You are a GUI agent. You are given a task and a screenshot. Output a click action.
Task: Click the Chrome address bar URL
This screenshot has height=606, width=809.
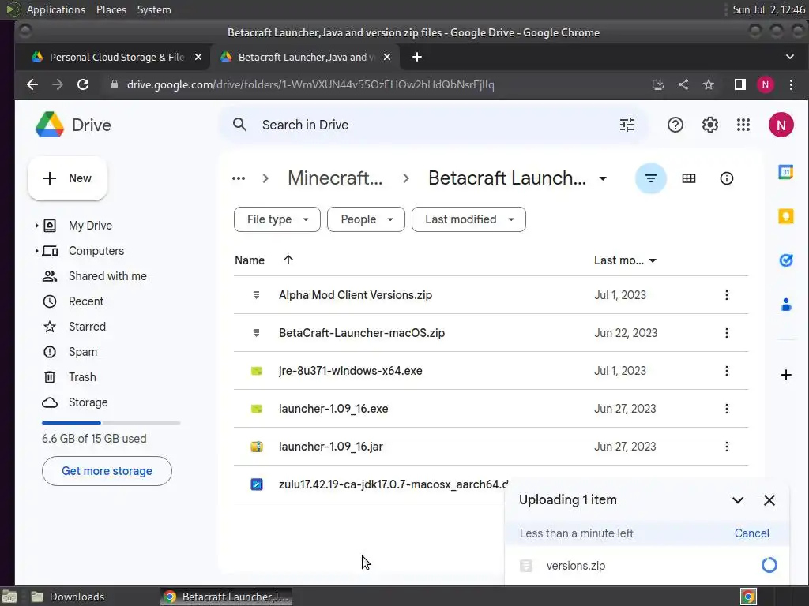pyautogui.click(x=310, y=84)
